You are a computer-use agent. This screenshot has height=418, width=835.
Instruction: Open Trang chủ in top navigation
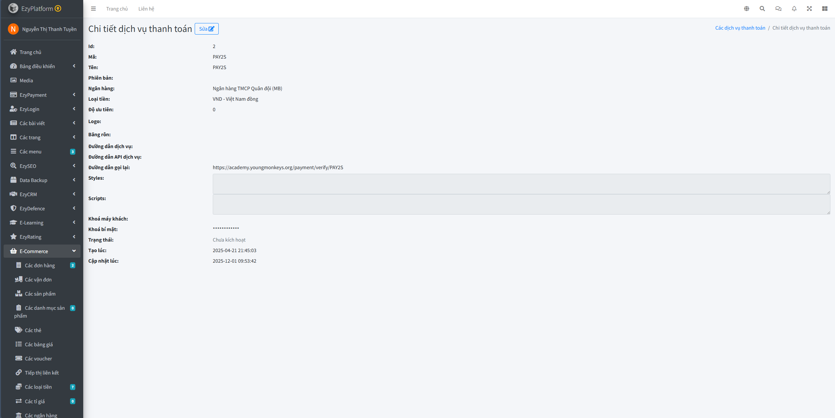[117, 9]
